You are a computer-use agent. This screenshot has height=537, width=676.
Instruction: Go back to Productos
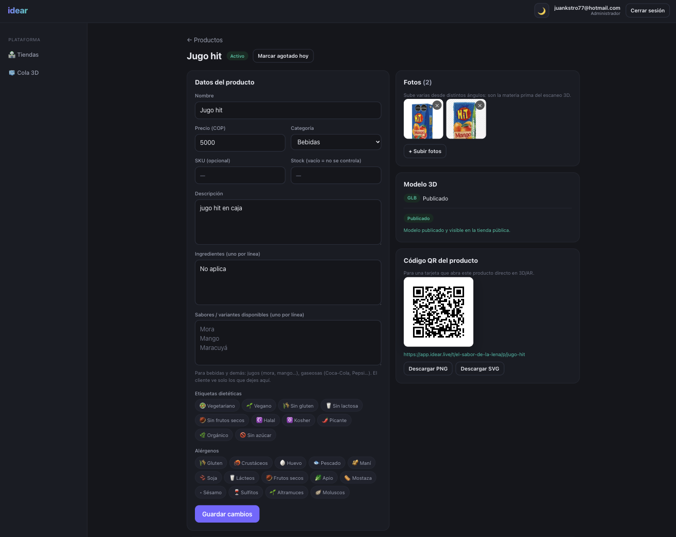click(205, 40)
